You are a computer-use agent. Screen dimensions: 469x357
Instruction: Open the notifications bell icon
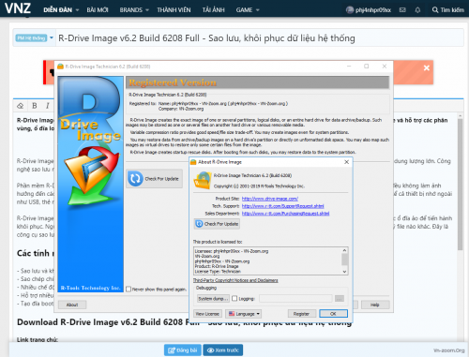pos(417,10)
